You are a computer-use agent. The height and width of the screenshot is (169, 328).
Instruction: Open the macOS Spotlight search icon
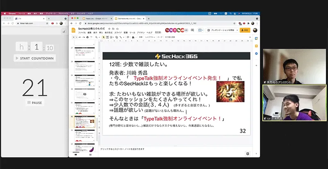(230, 14)
